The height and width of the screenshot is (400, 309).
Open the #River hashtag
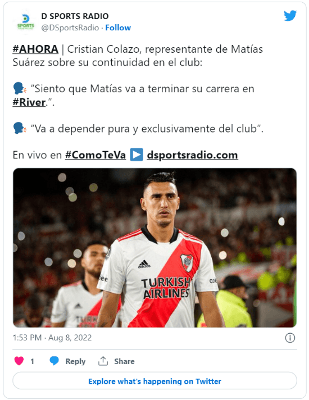pos(29,102)
